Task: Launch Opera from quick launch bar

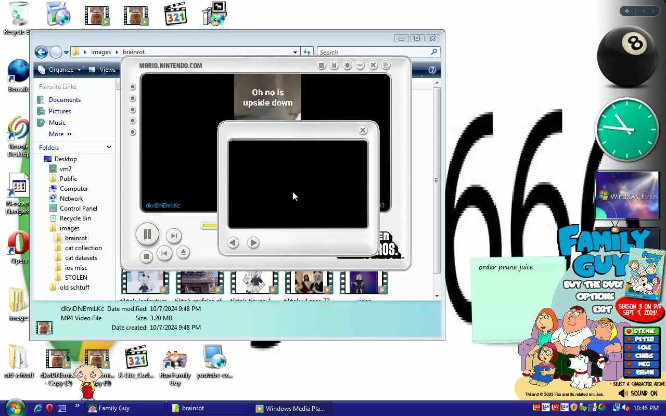Action: coord(50,408)
